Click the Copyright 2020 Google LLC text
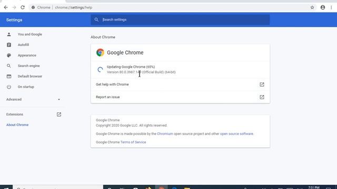337x189 pixels. (131, 125)
